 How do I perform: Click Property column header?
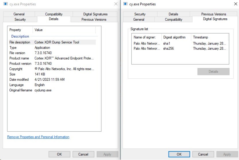tap(20, 30)
